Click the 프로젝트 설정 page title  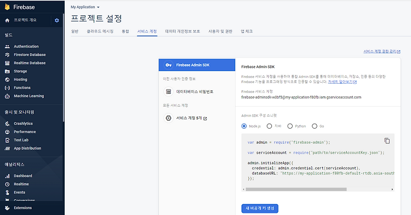pos(96,18)
